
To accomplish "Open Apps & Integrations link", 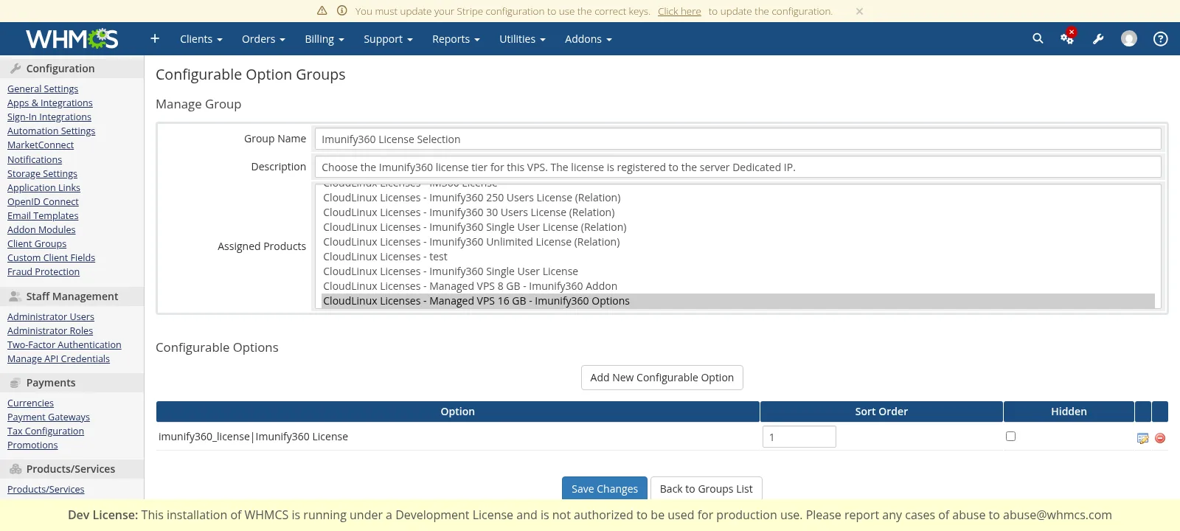I will (50, 103).
